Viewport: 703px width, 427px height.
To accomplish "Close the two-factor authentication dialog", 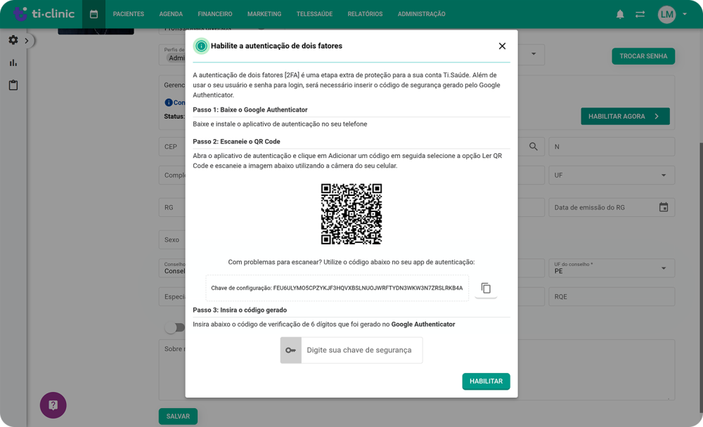I will click(502, 46).
